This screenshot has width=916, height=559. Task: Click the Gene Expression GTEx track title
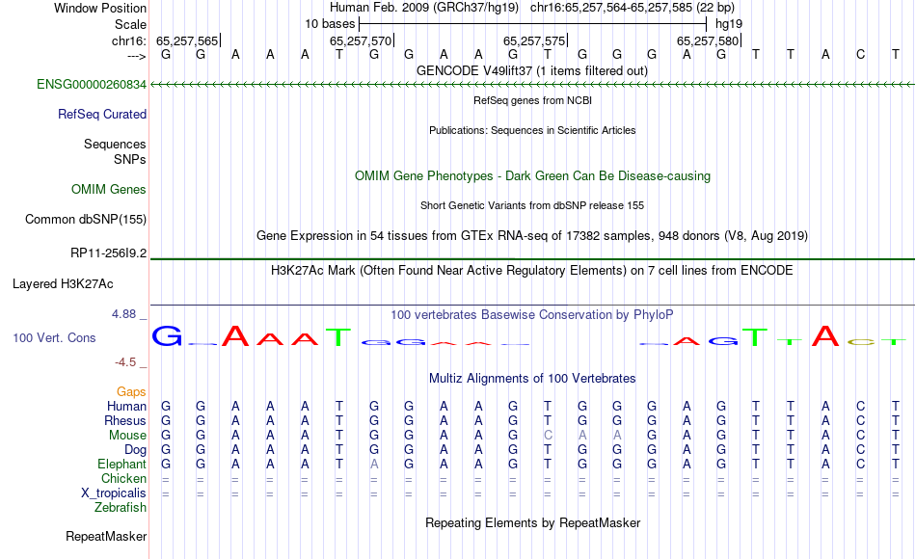(532, 235)
